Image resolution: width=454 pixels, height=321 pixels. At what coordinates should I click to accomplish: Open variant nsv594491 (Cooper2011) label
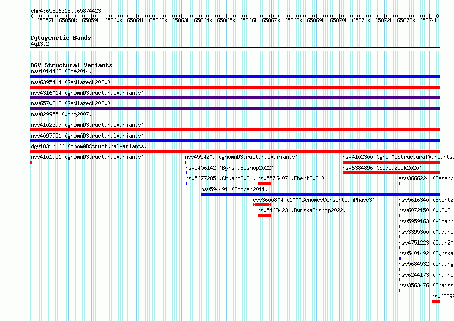coord(234,189)
